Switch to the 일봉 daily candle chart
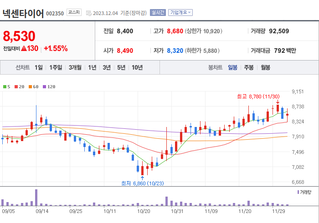 click(x=232, y=67)
